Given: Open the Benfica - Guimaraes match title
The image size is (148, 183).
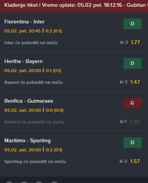Looking at the screenshot, I should 29,101.
